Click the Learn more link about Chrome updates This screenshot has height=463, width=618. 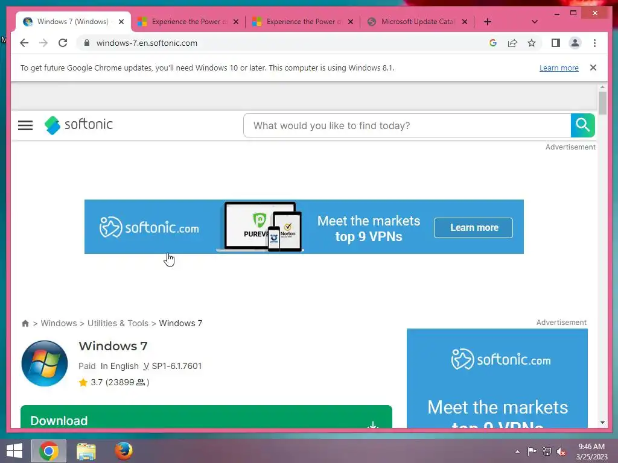tap(559, 68)
